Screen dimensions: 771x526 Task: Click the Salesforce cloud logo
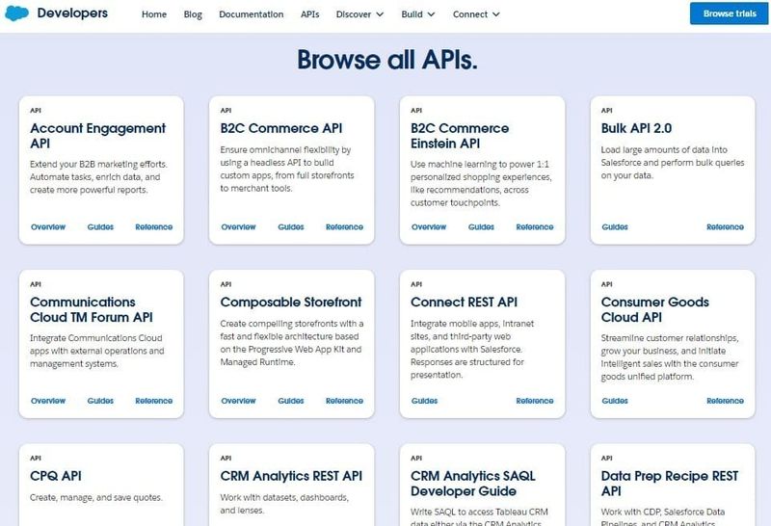pyautogui.click(x=16, y=13)
